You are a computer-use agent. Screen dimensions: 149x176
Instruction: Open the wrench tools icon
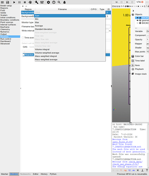pos(36,2)
